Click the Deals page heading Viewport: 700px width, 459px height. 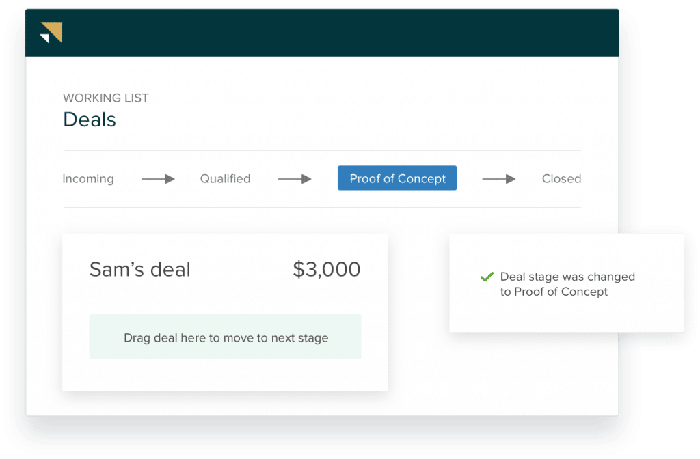tap(90, 120)
